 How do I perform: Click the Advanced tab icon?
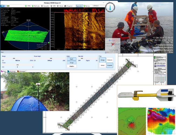tap(8, 71)
